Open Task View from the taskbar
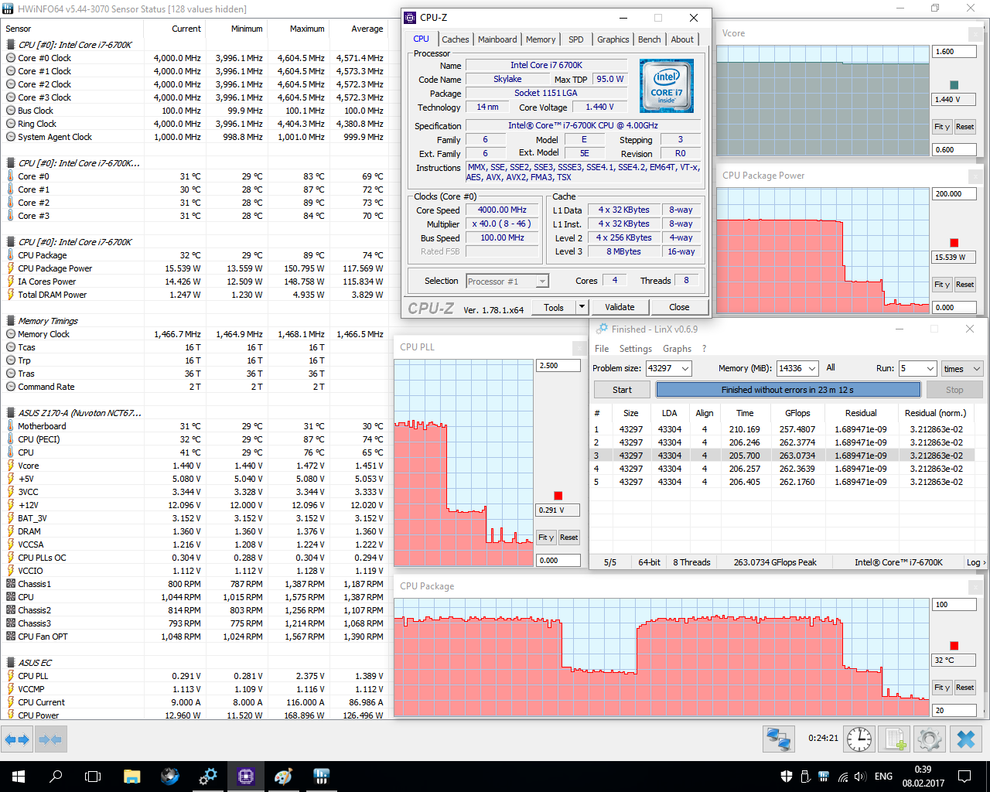 tap(93, 777)
